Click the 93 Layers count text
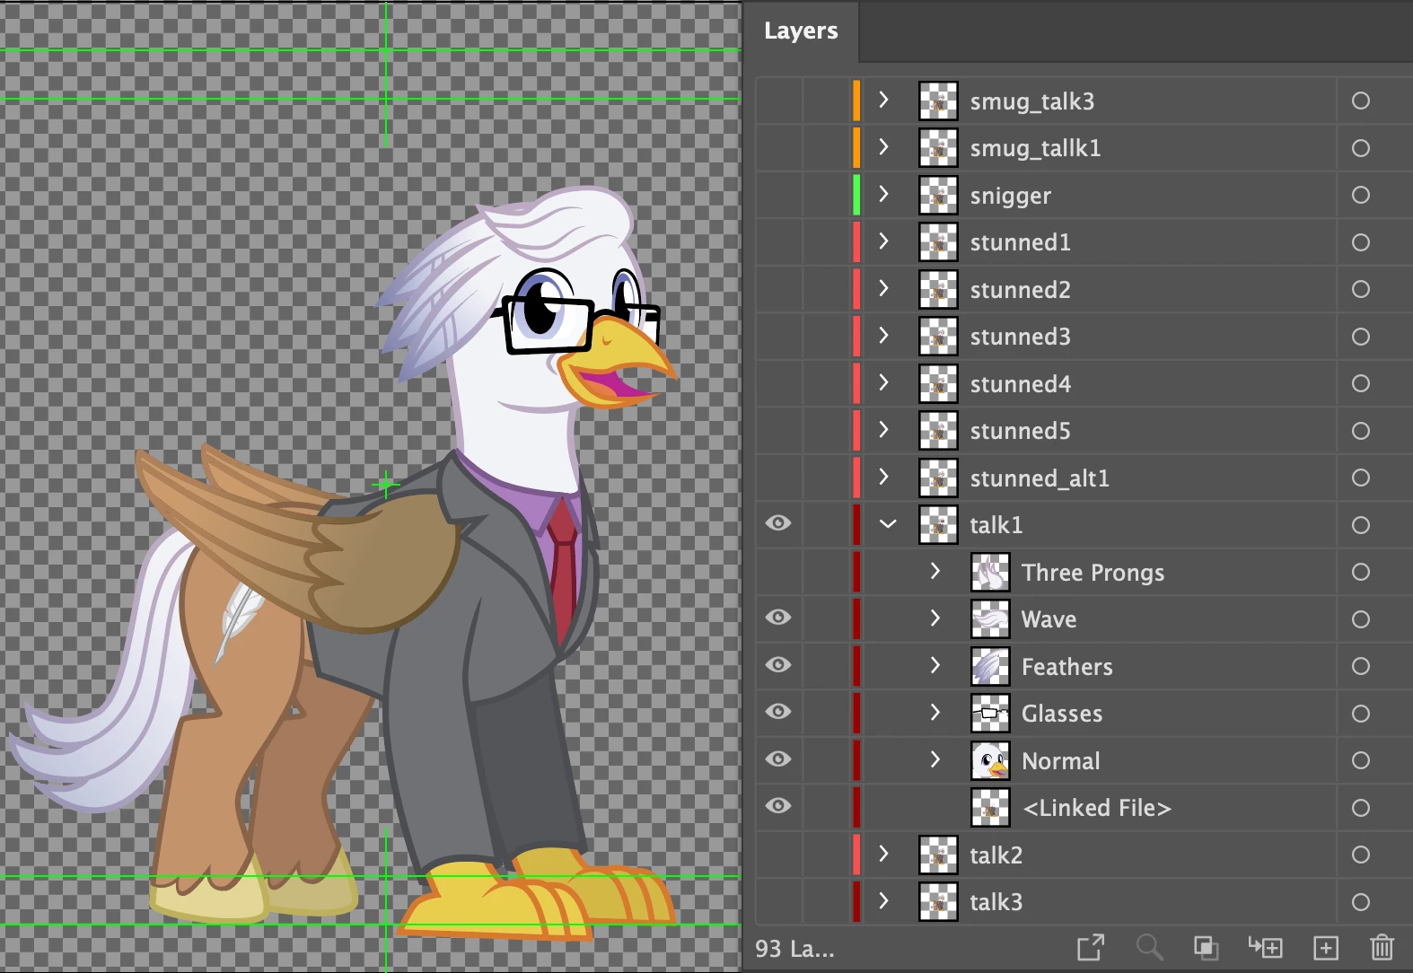The image size is (1413, 973). click(794, 949)
